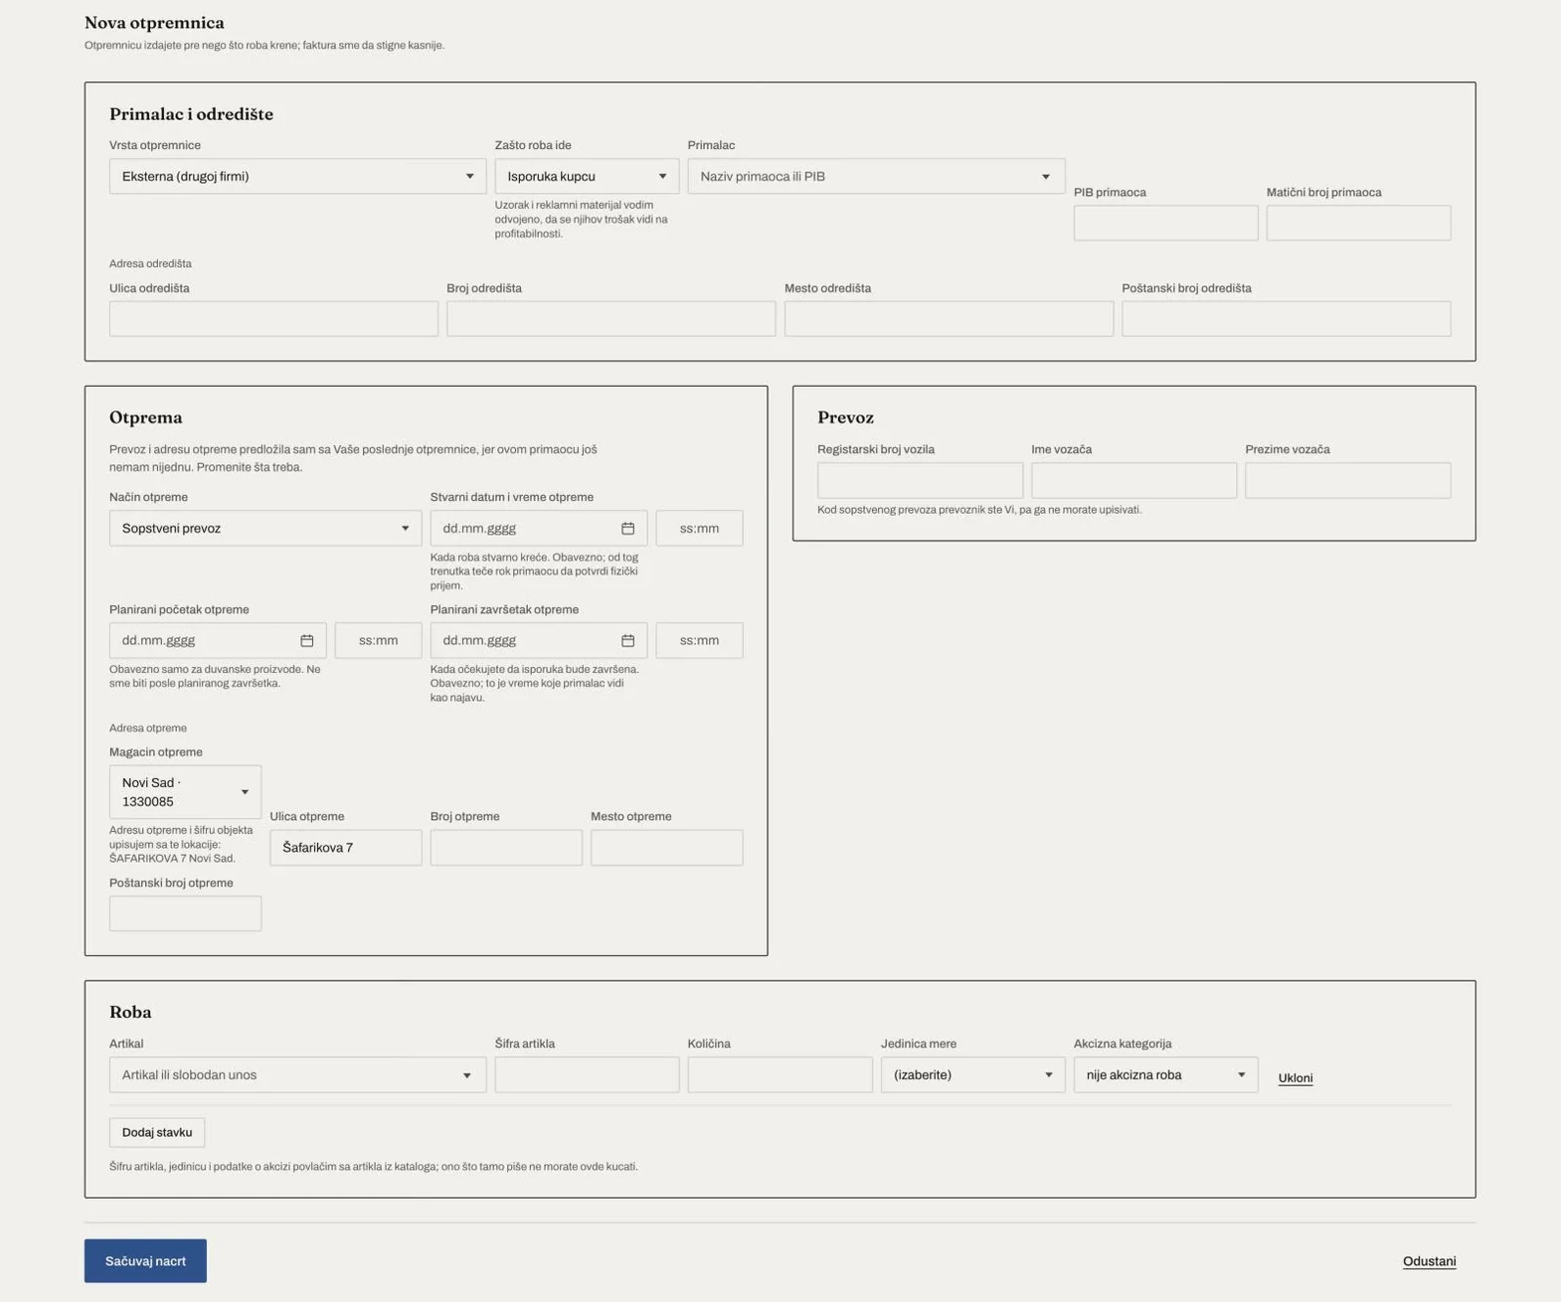Click the Ukloni link
The image size is (1561, 1302).
(1295, 1077)
